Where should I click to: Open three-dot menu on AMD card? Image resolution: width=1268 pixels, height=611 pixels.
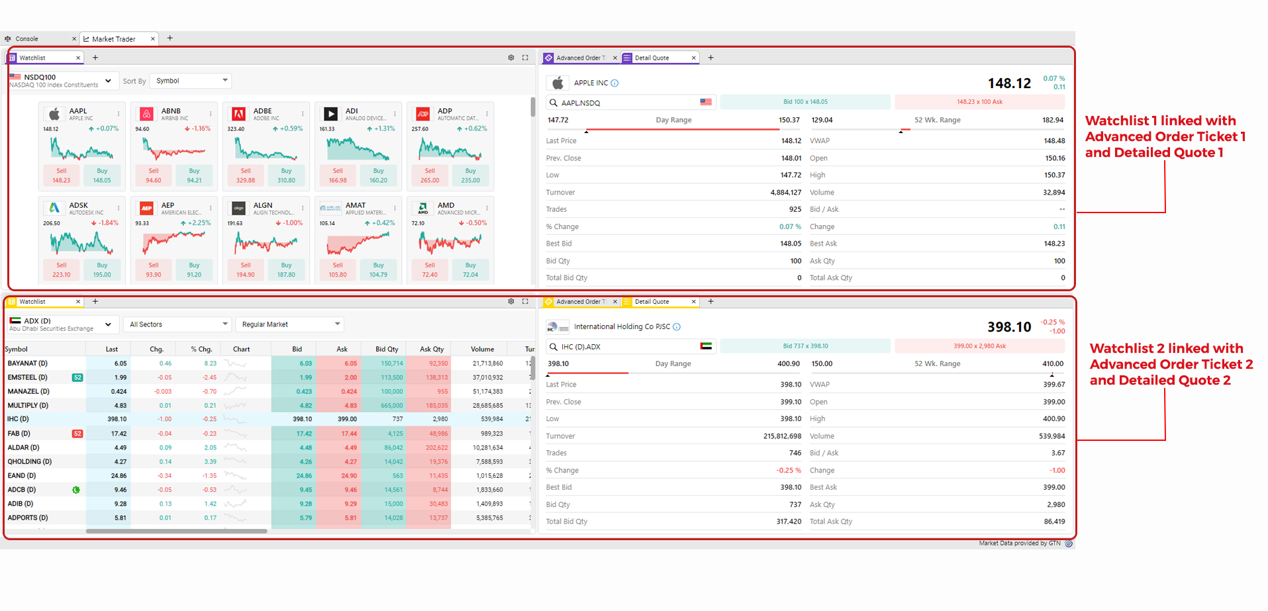(x=487, y=208)
